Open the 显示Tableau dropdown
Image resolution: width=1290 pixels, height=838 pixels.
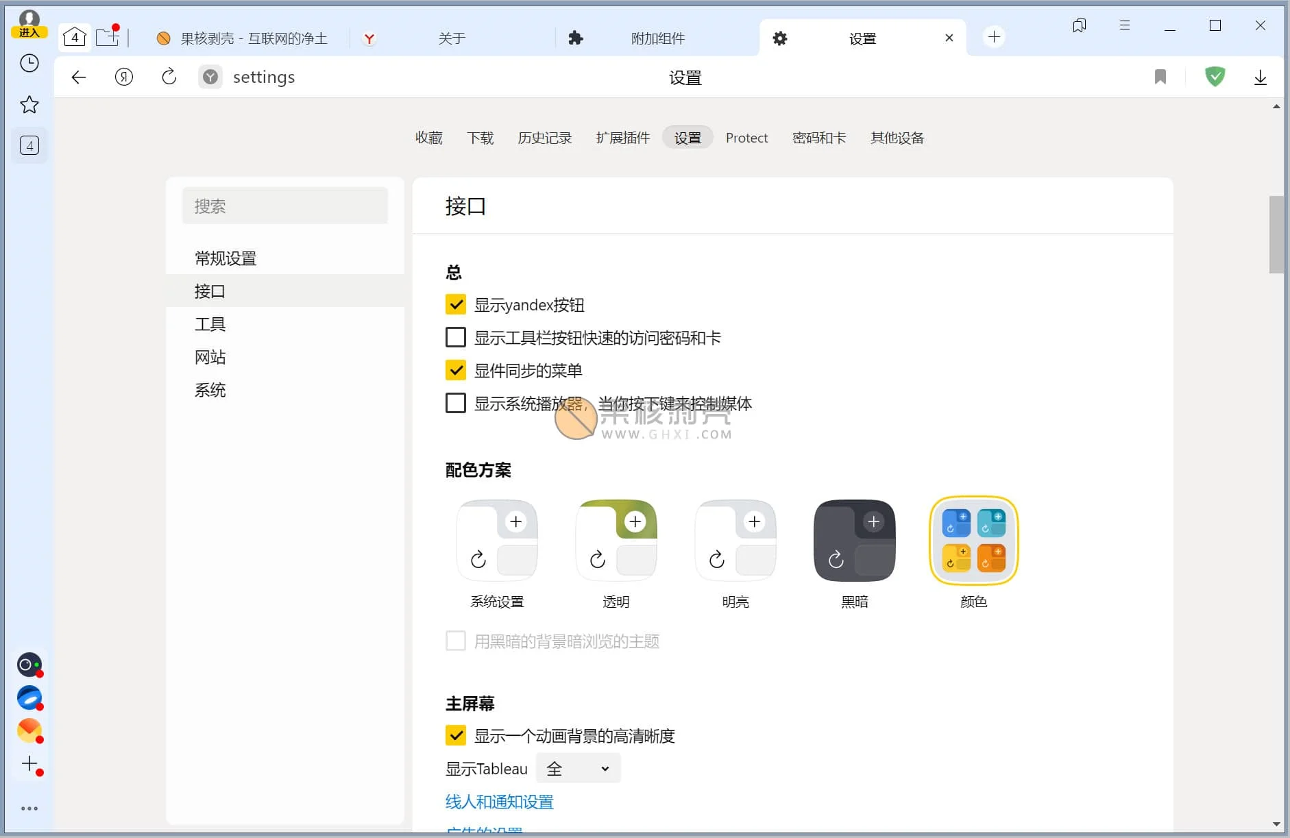point(578,768)
